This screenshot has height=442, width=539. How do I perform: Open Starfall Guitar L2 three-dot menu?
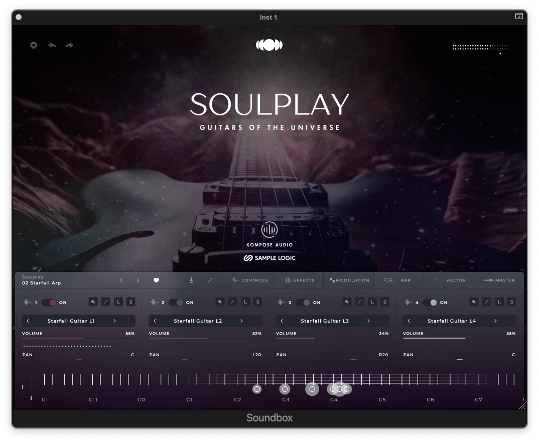(x=255, y=321)
